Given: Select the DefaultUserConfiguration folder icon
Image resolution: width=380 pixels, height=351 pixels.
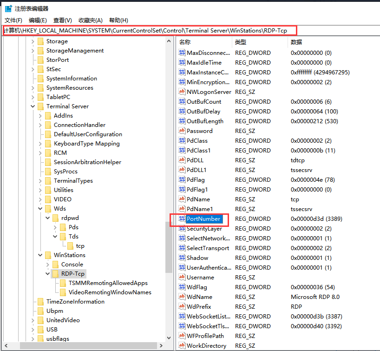Looking at the screenshot, I should (48, 134).
